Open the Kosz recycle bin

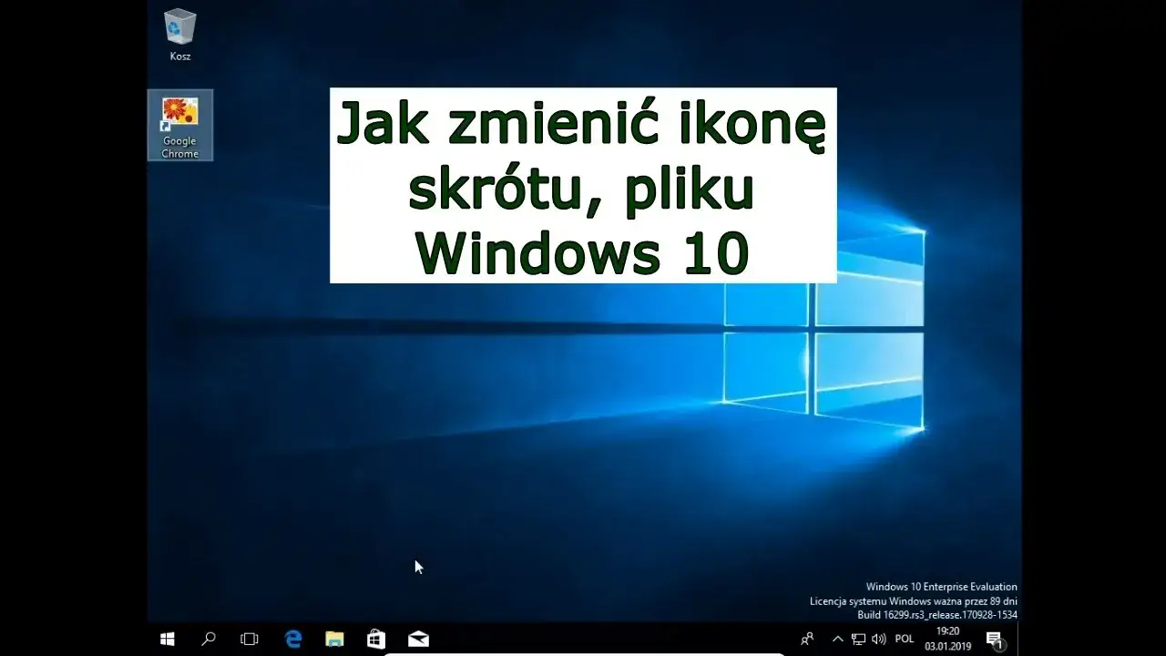pyautogui.click(x=179, y=27)
